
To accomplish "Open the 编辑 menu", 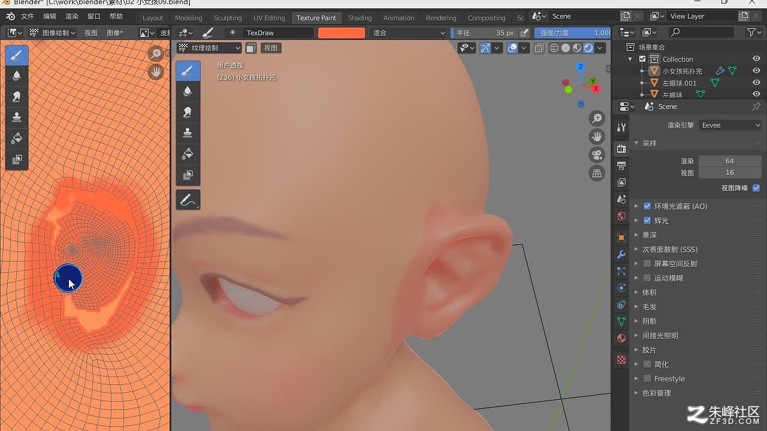I will (50, 16).
